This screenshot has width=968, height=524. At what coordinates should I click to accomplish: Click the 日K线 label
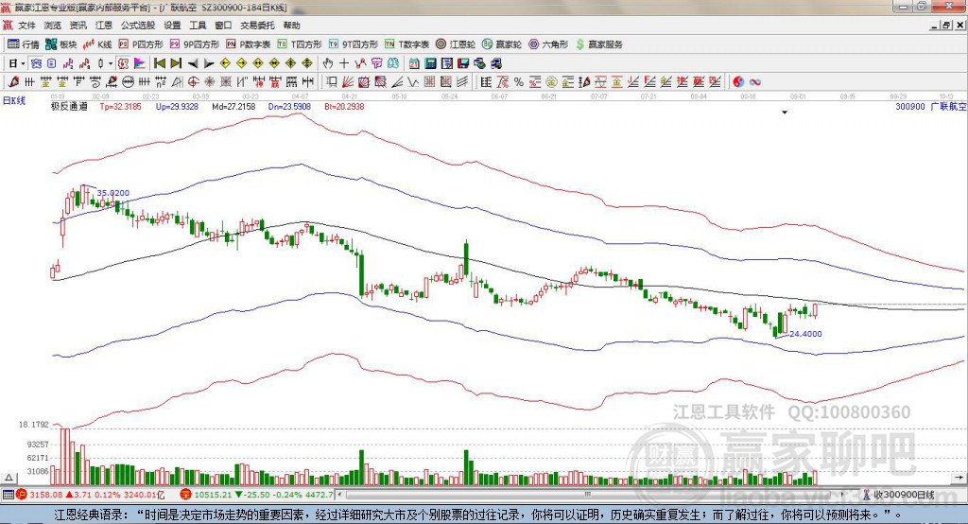(14, 101)
